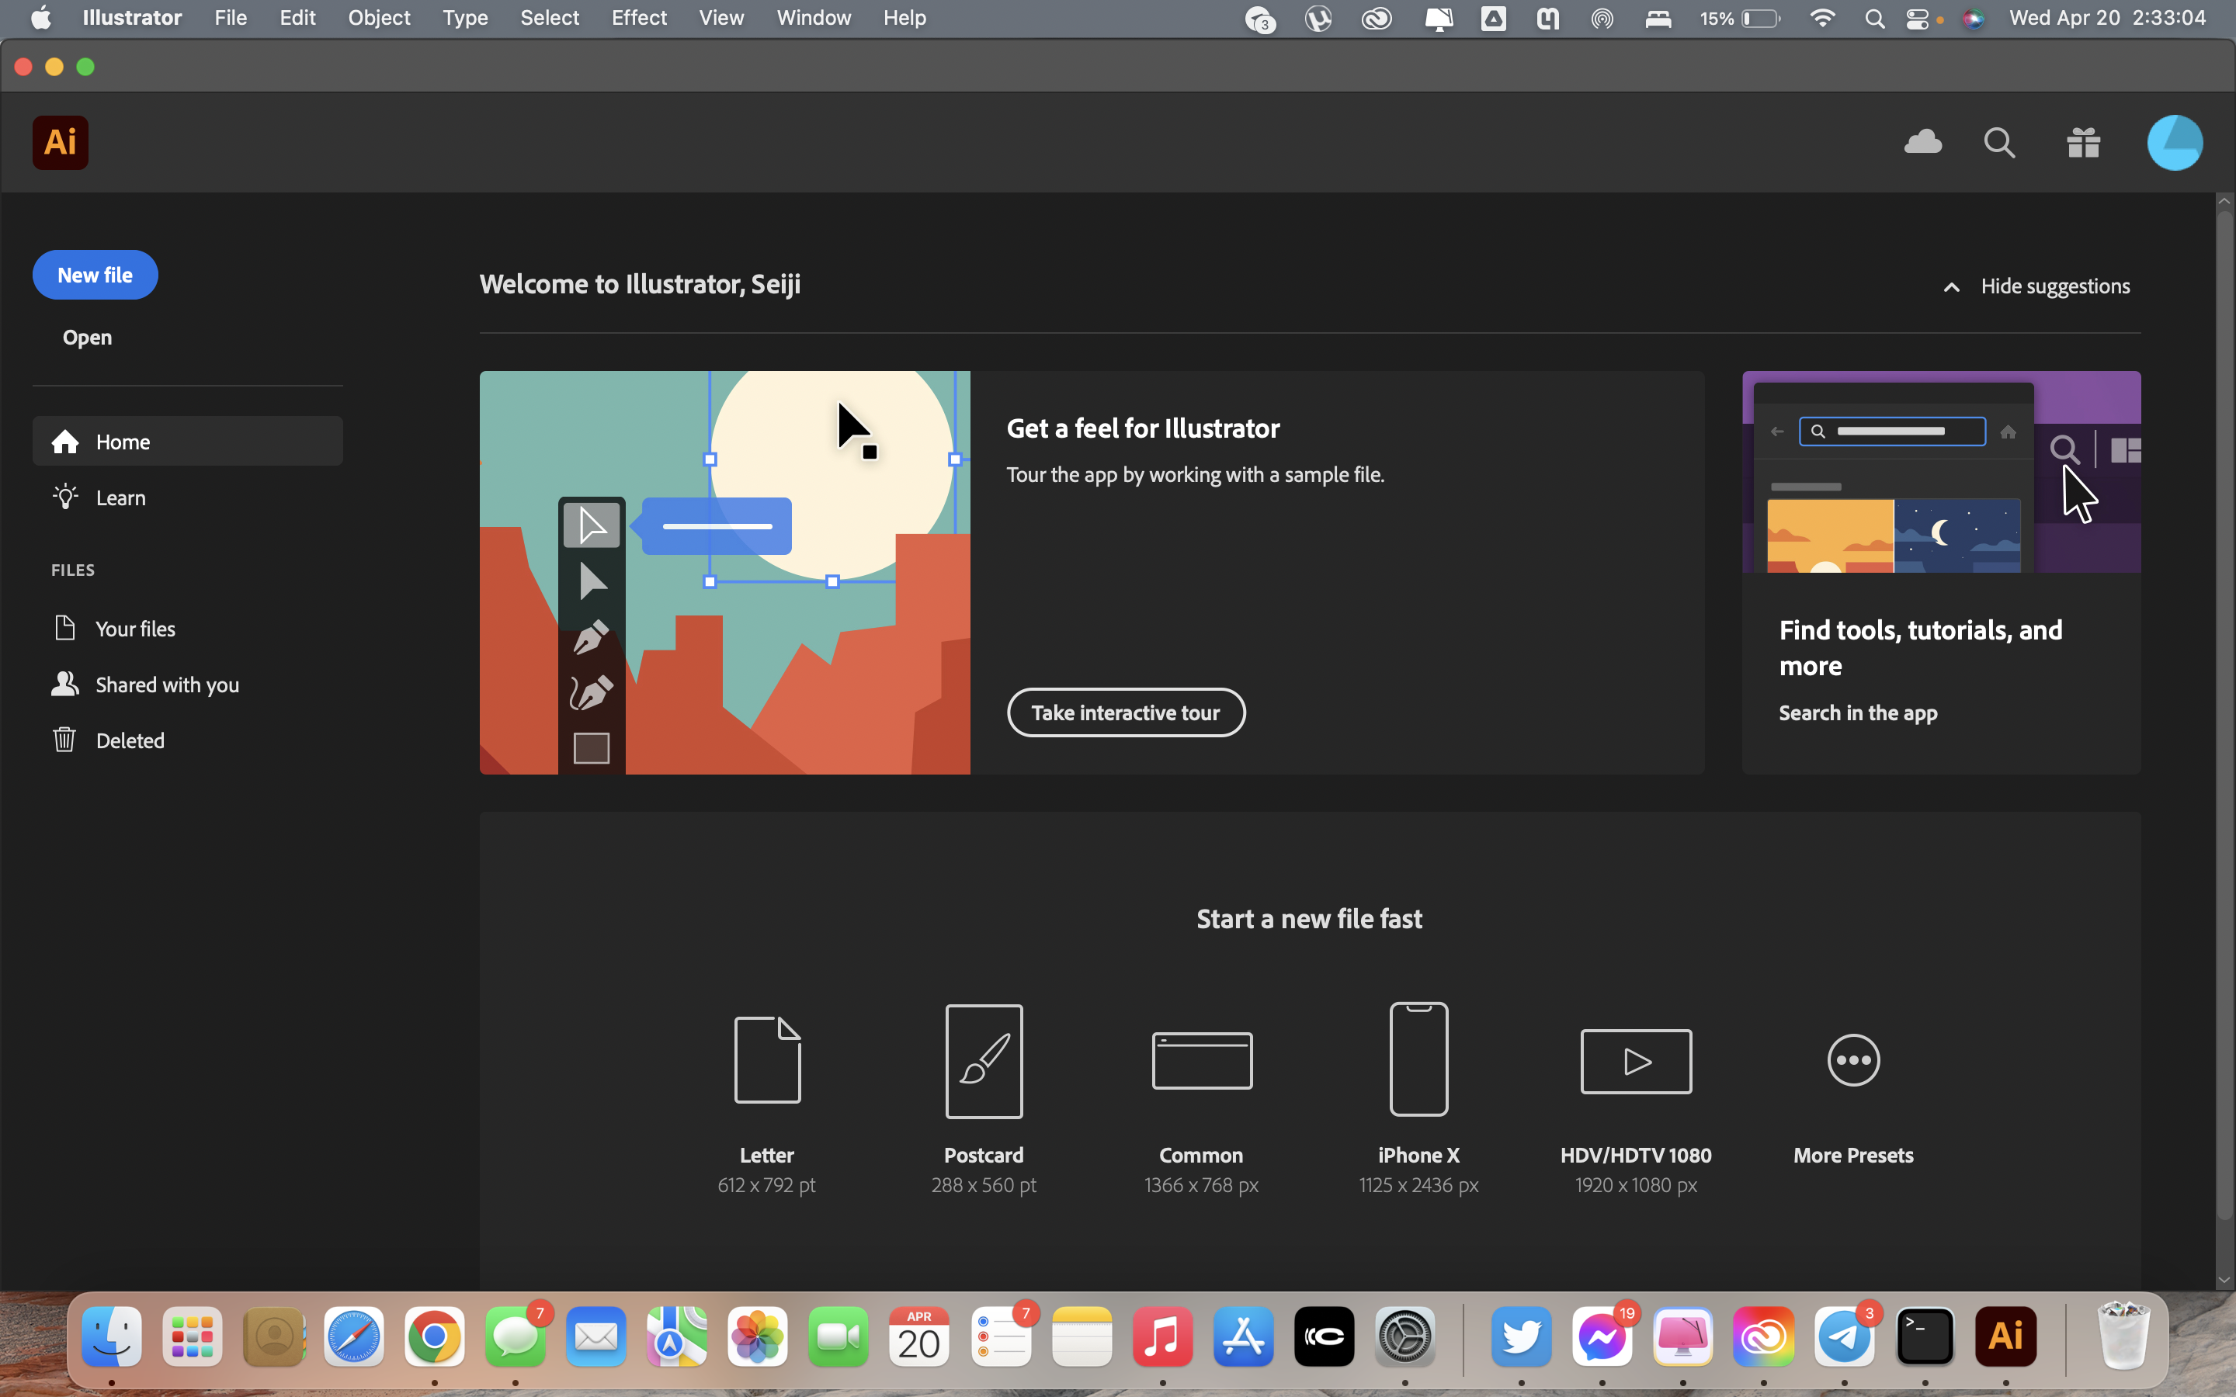Open the Learn section
Viewport: 2236px width, 1397px height.
(x=121, y=497)
